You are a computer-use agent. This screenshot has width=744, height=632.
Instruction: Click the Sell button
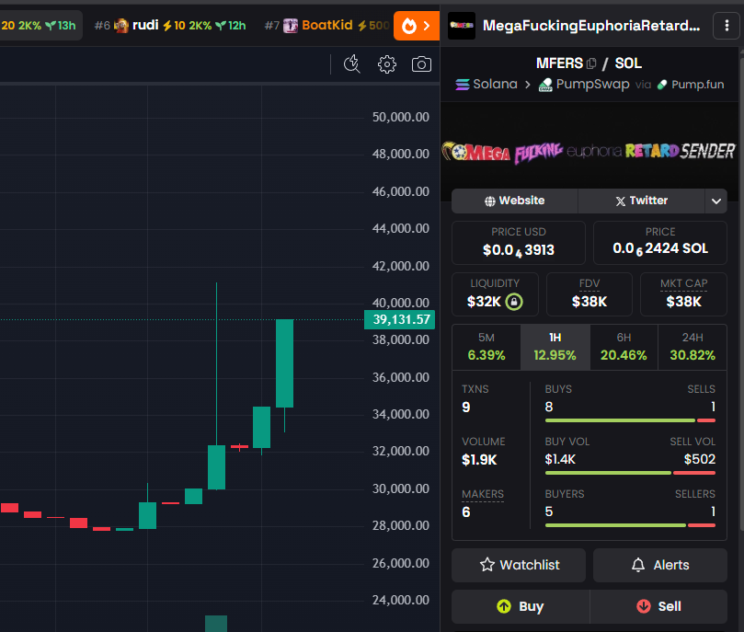pos(658,606)
